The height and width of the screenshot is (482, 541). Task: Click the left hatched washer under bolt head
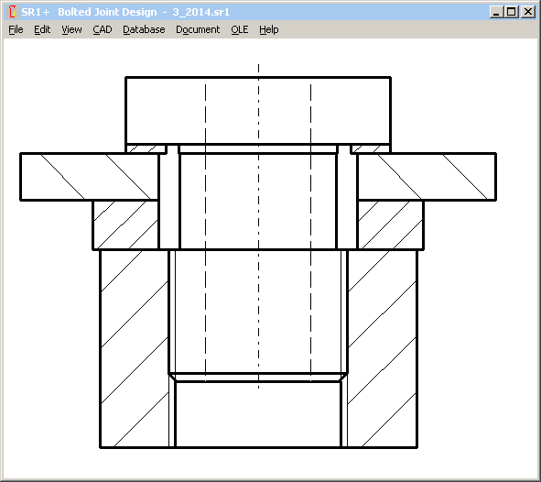tap(146, 148)
